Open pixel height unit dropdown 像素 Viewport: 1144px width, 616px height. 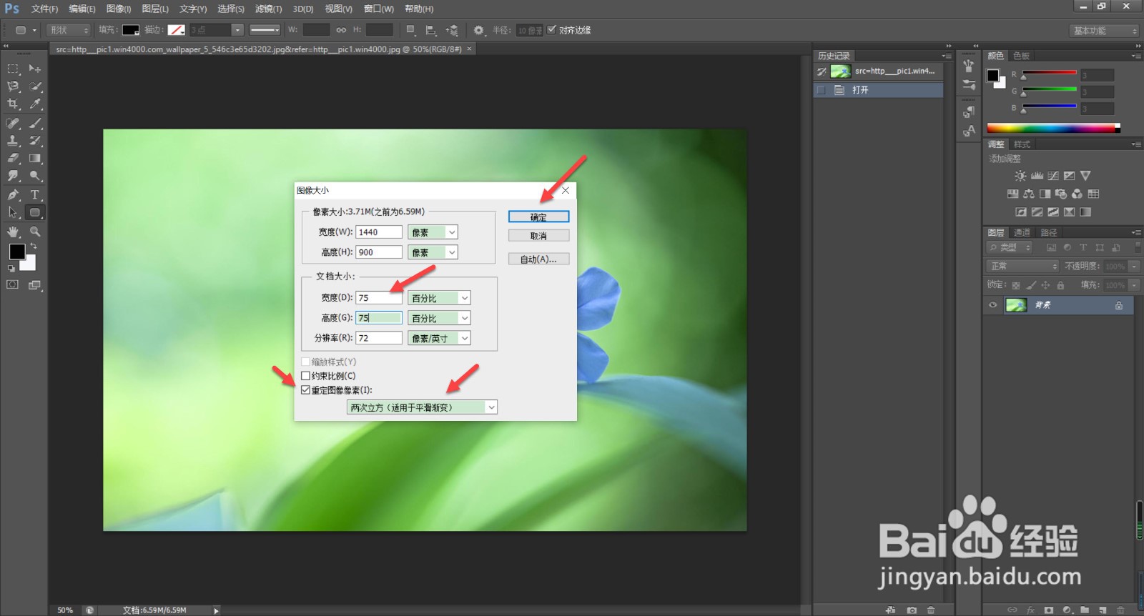coord(433,252)
